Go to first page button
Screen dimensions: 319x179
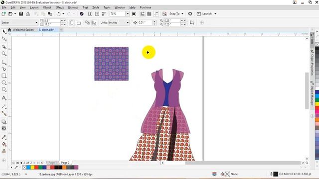[x=17, y=163]
